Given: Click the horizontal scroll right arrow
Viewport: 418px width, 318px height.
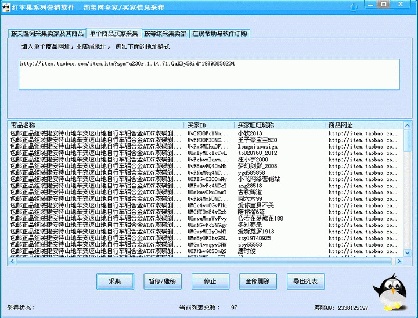Looking at the screenshot, I should [399, 261].
